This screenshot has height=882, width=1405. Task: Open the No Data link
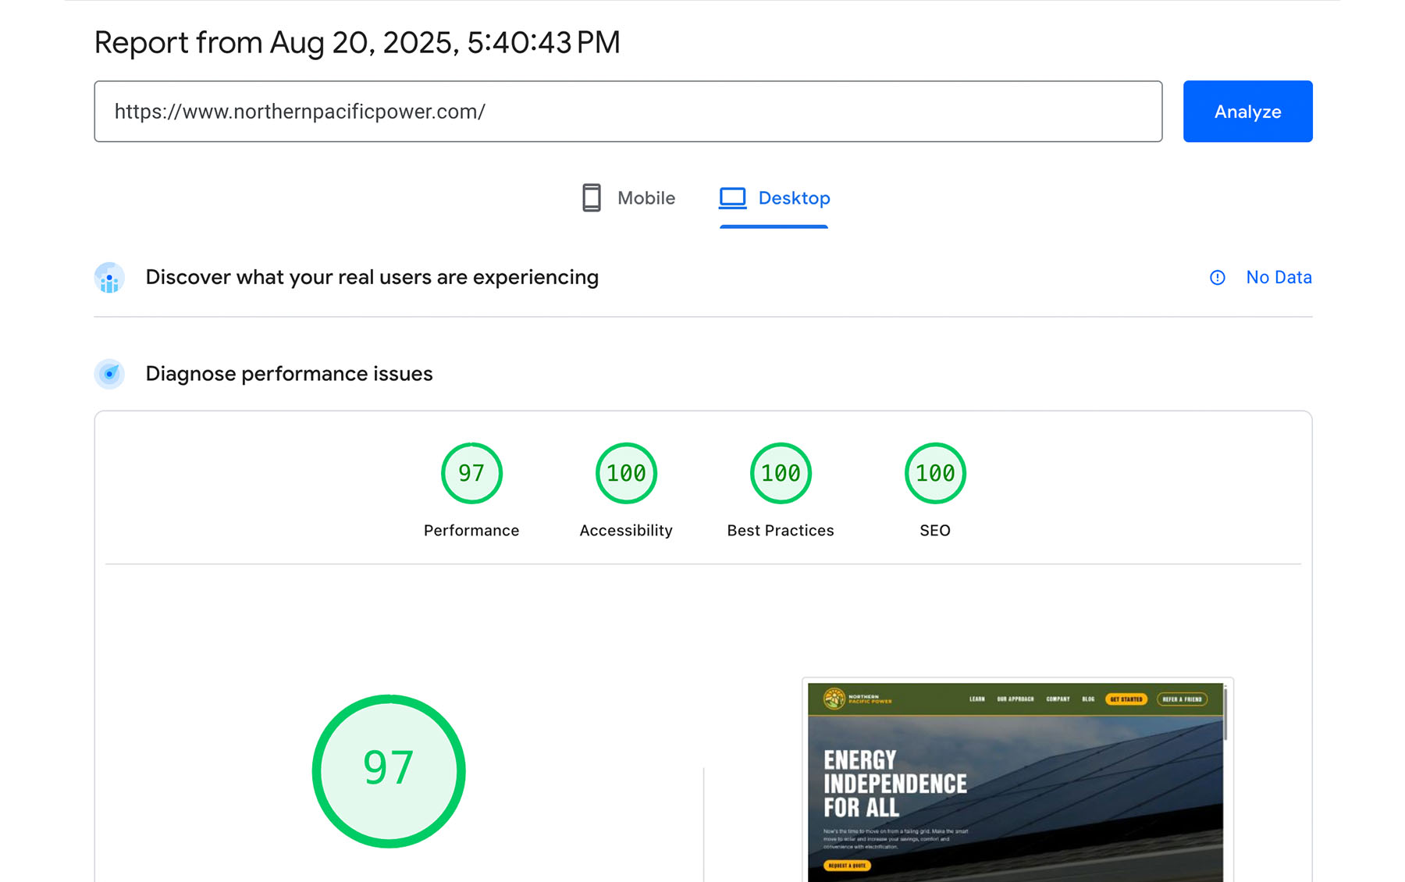(x=1278, y=278)
